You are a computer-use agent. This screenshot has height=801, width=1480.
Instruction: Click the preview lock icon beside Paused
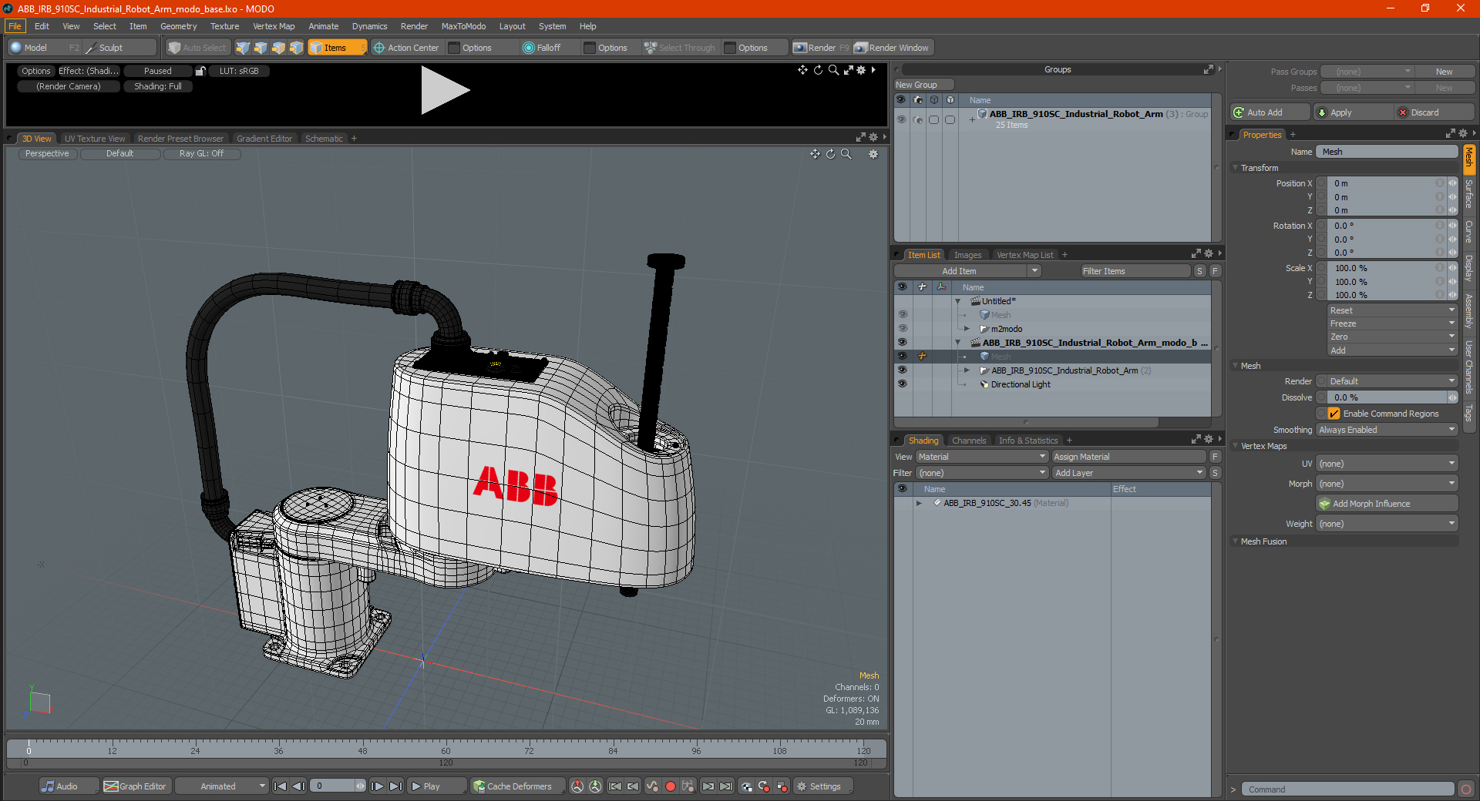pos(200,71)
